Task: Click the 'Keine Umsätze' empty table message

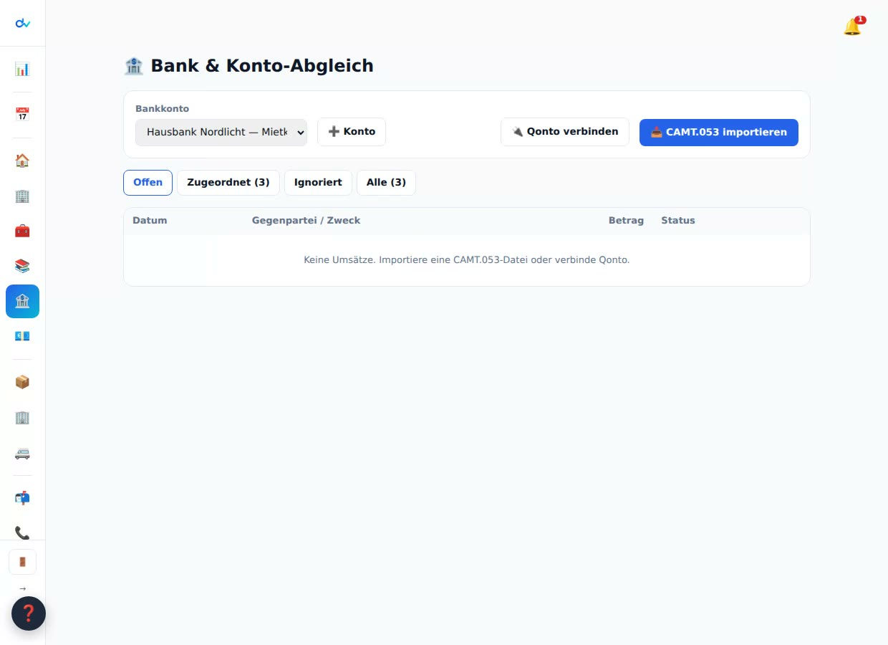Action: 467,260
